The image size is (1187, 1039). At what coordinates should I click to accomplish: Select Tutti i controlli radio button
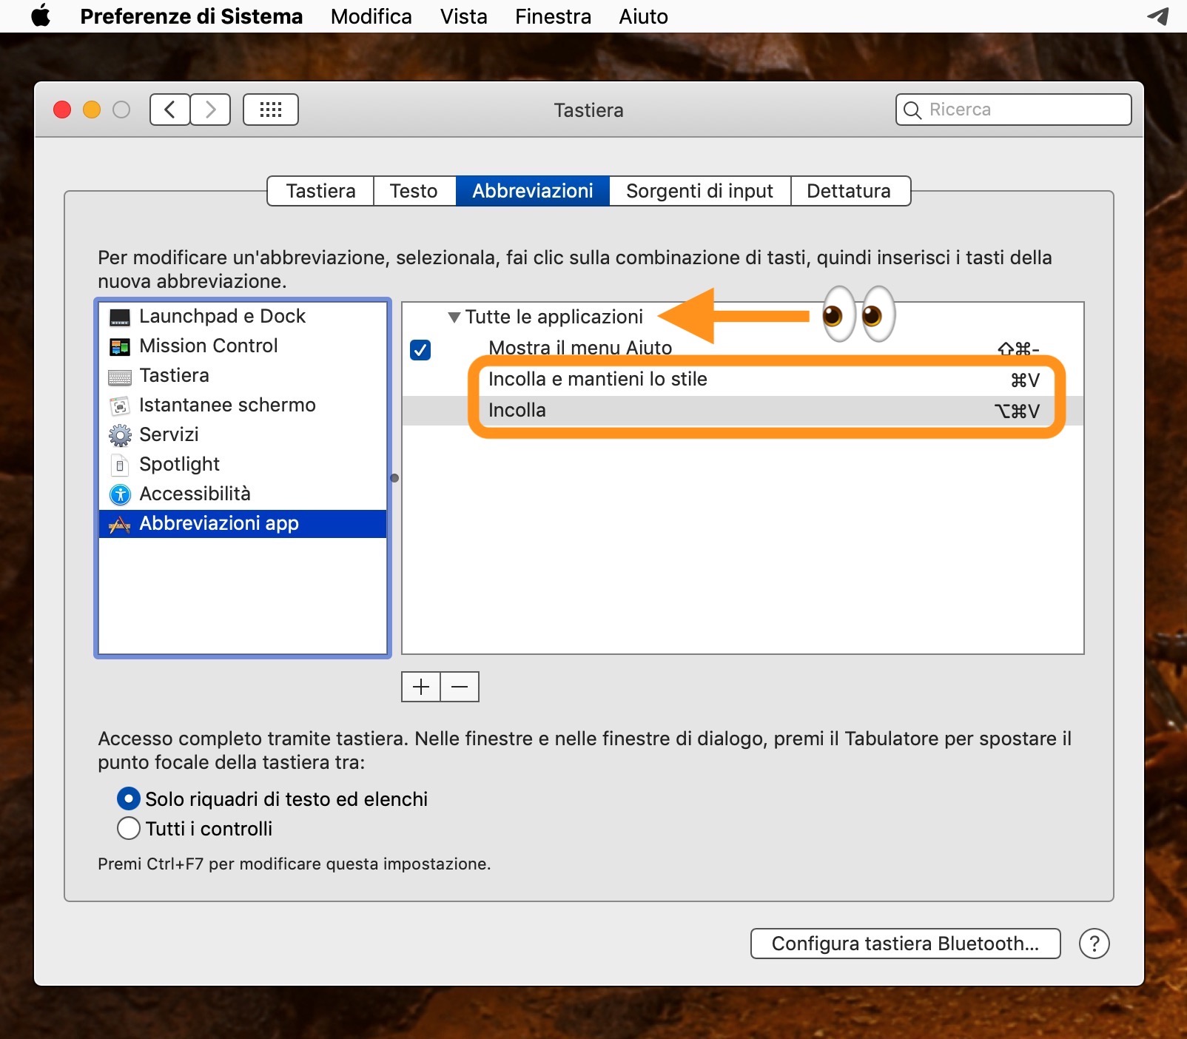[129, 828]
